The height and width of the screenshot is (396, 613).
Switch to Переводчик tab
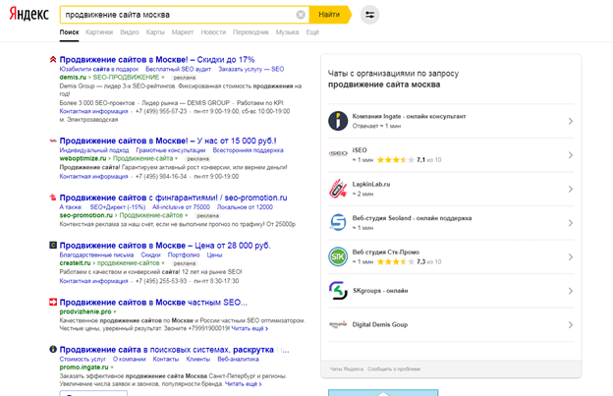[x=251, y=32]
